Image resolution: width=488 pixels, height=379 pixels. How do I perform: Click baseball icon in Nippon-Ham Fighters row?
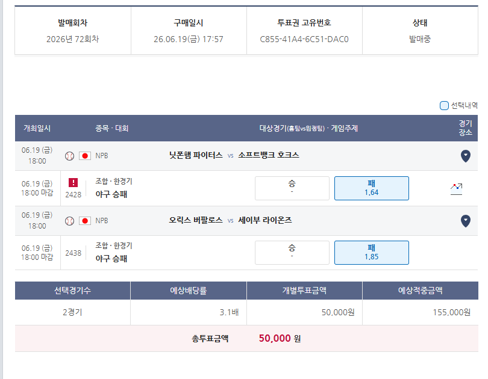[69, 156]
